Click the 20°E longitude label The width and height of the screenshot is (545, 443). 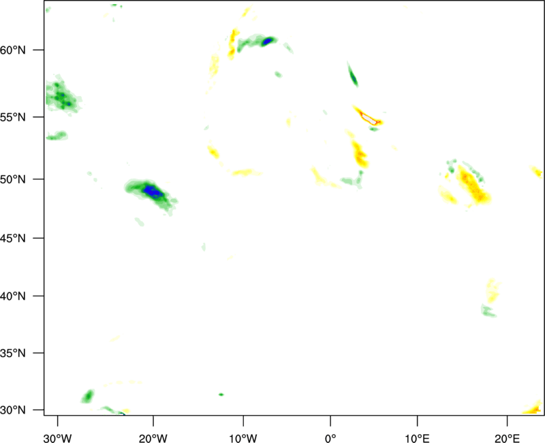(x=507, y=438)
